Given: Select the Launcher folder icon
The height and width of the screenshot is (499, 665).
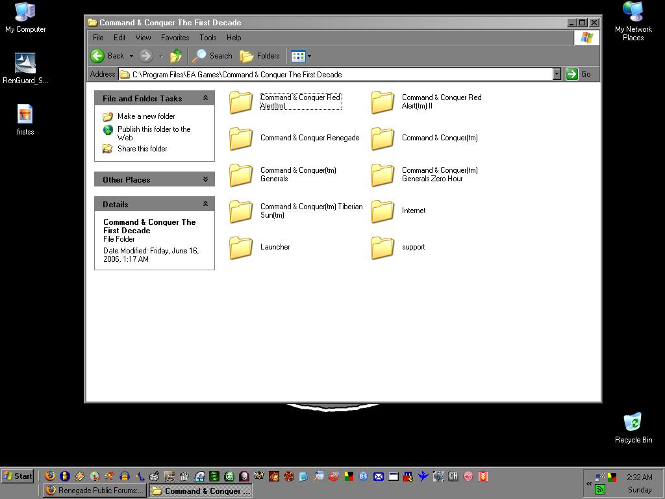Looking at the screenshot, I should [x=241, y=247].
